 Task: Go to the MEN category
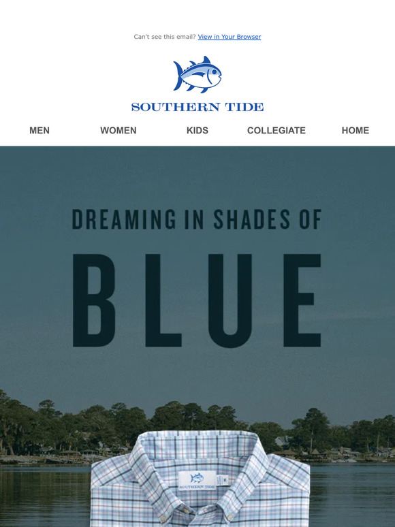(39, 131)
